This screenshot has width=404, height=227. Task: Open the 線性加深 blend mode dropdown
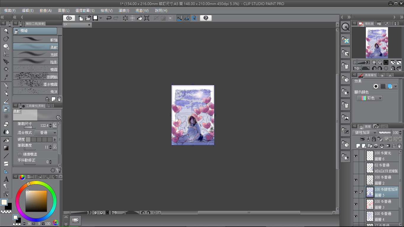365,133
